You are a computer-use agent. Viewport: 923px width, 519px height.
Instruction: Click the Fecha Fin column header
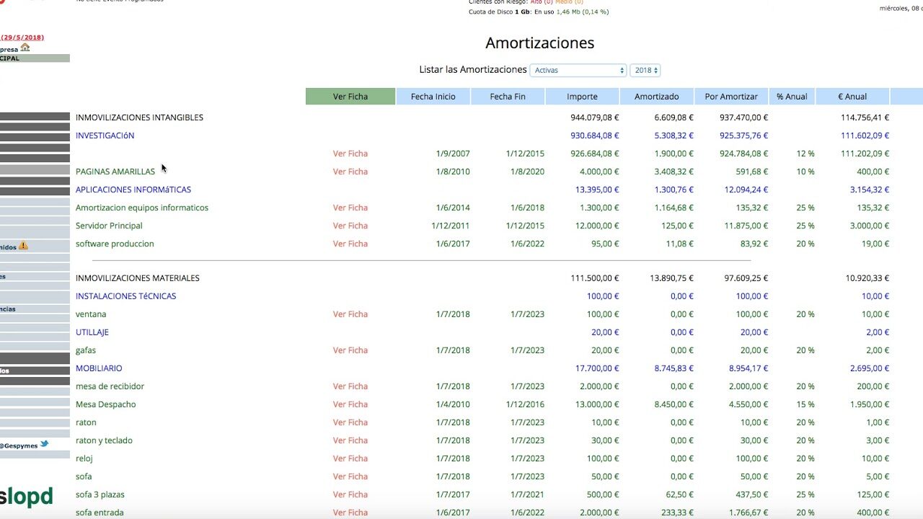point(508,97)
